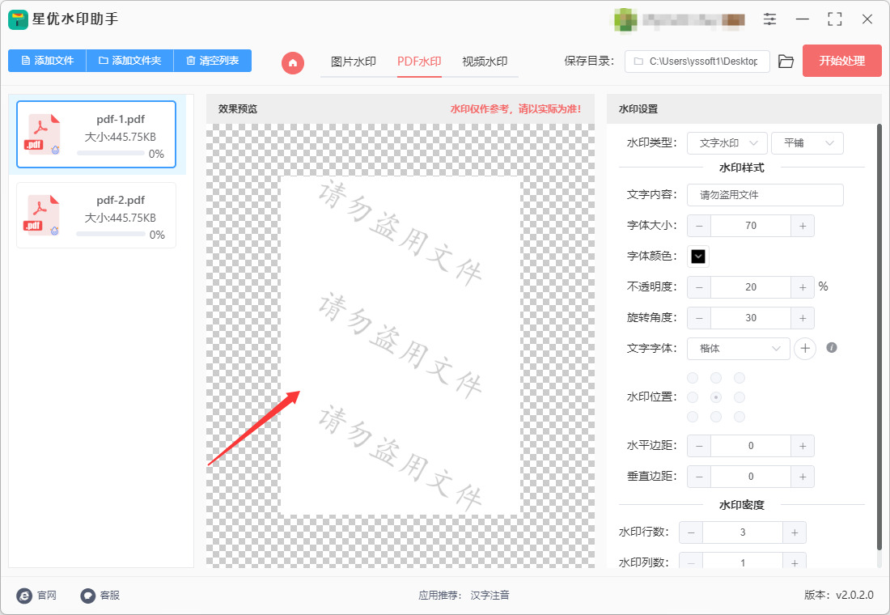The image size is (890, 615).
Task: Expand the 平铺 layout dropdown
Action: click(x=807, y=143)
